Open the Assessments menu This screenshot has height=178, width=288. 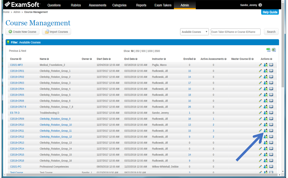97,5
